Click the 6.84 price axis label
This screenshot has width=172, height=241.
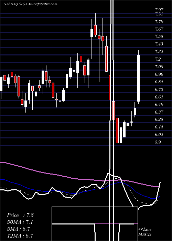(x=159, y=82)
